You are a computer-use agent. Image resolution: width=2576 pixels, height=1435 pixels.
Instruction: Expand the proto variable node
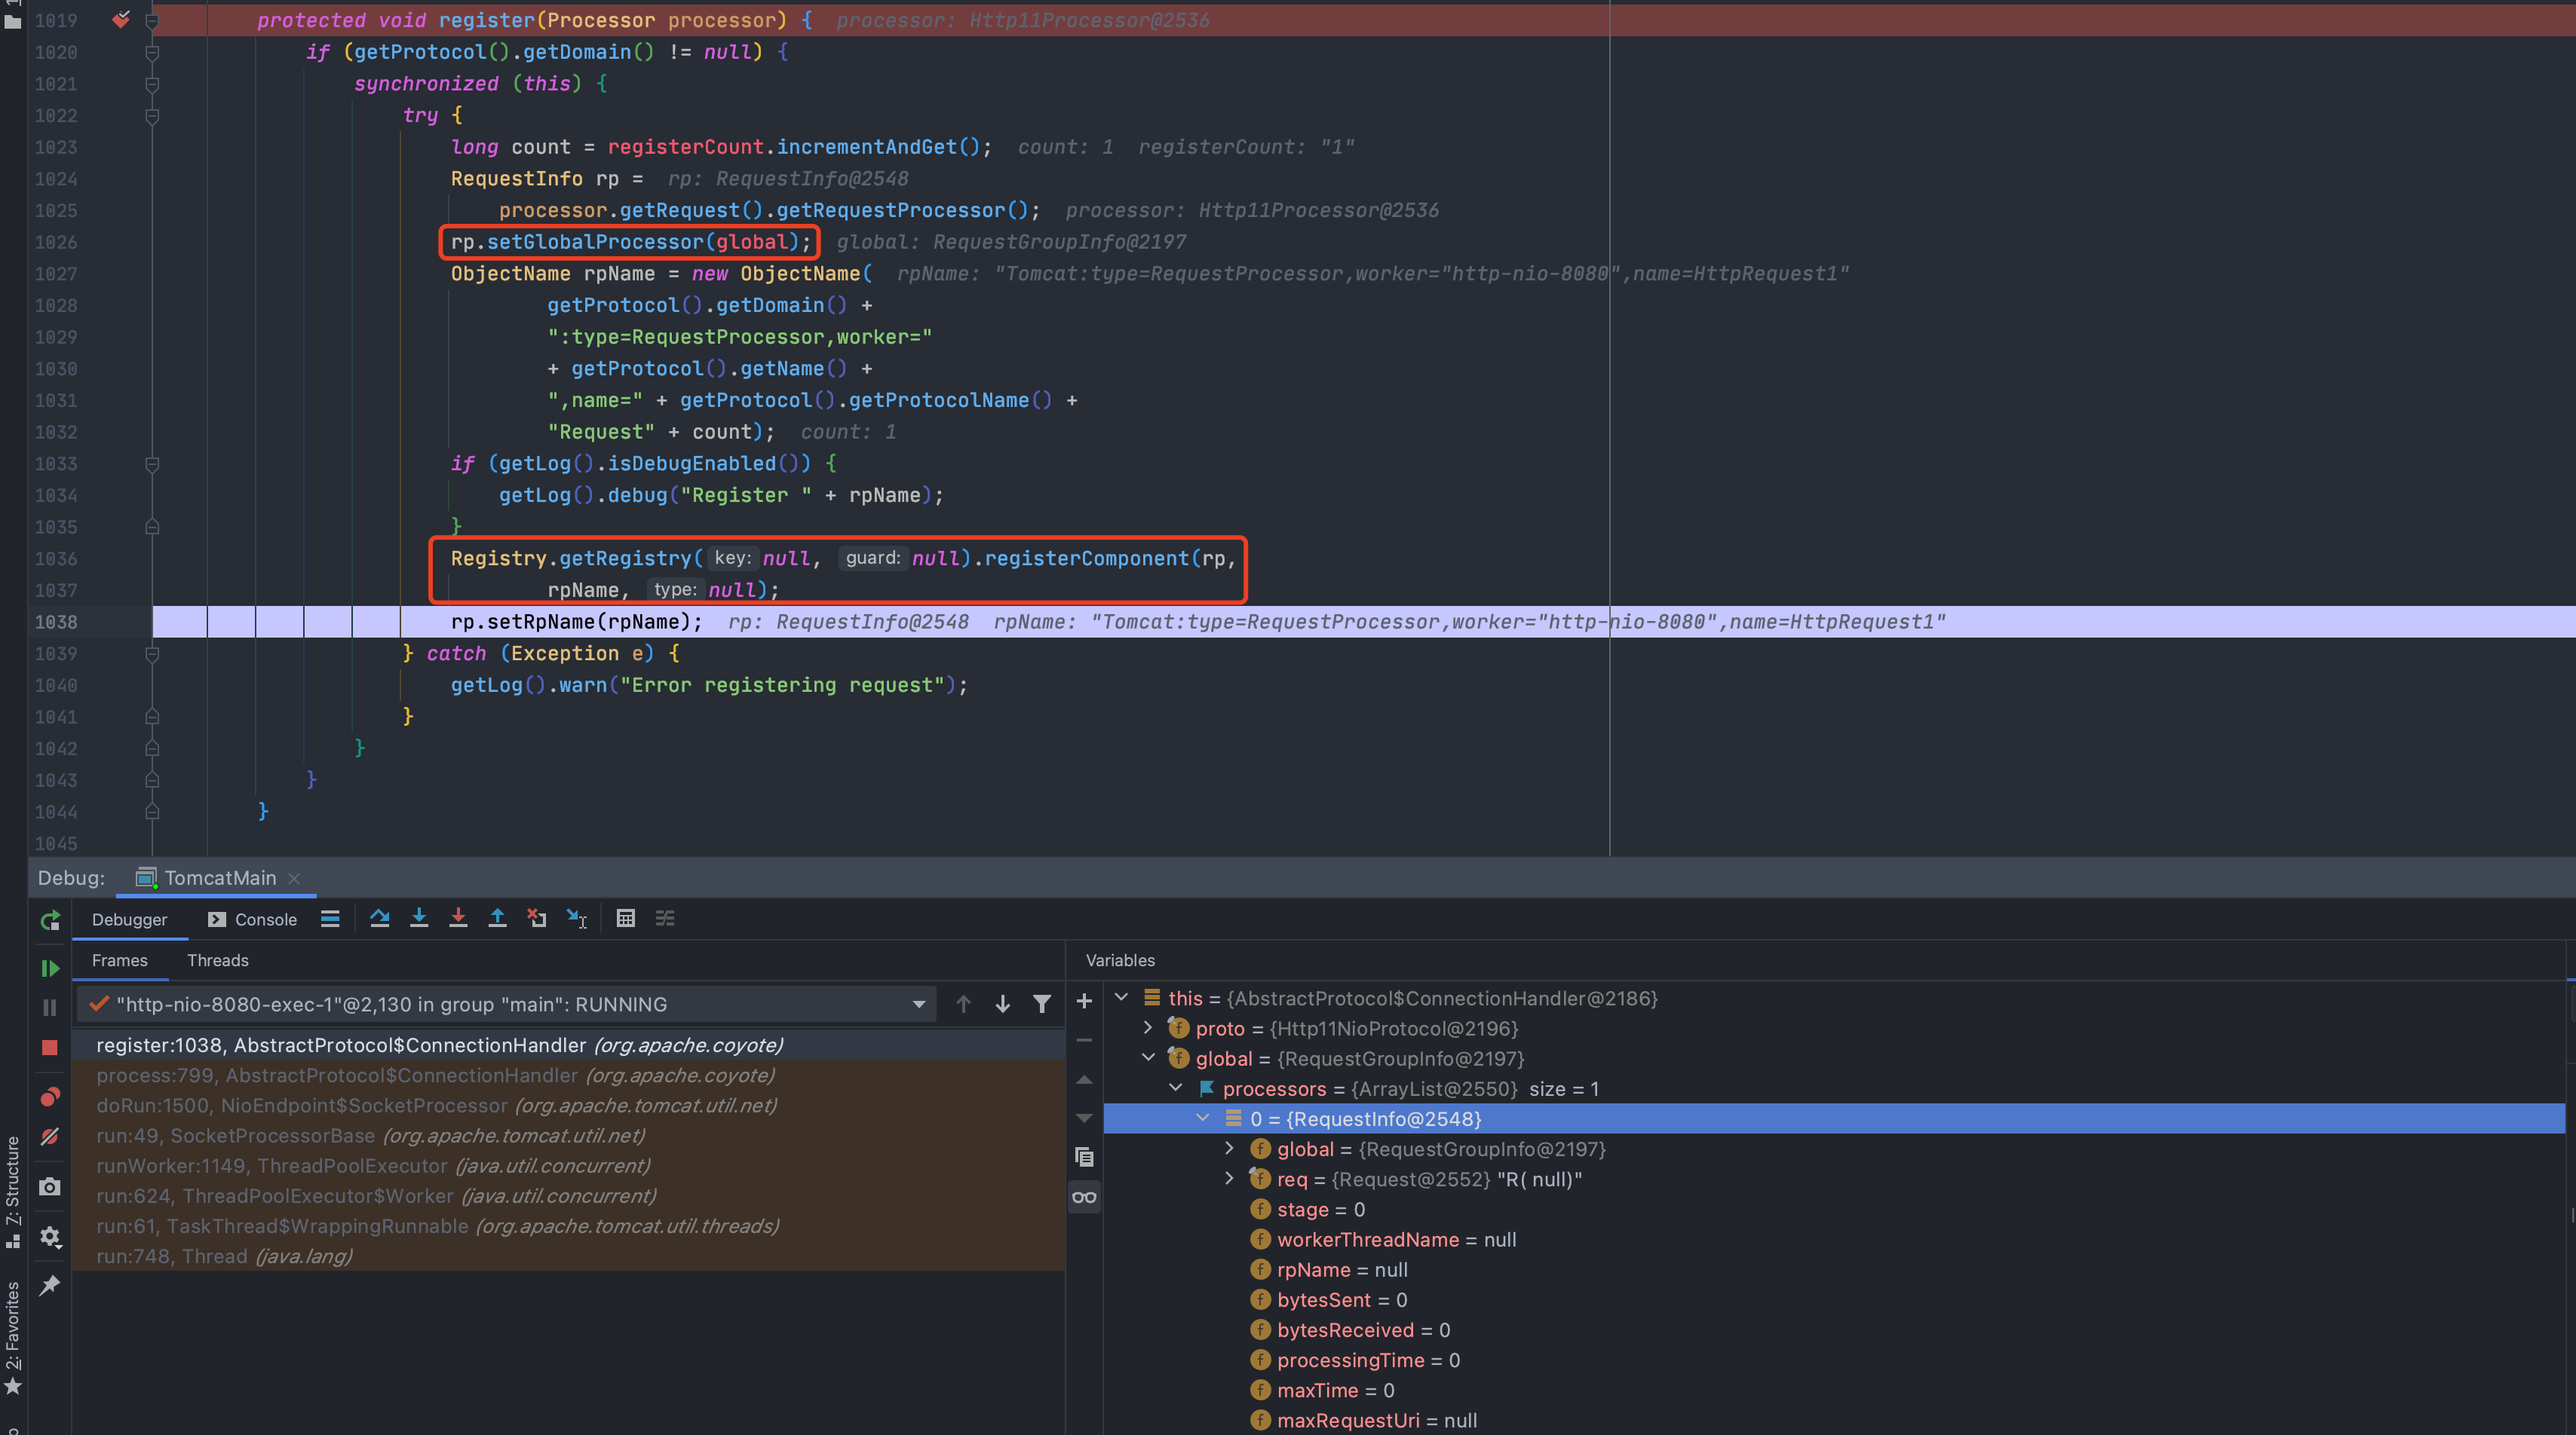(x=1148, y=1027)
